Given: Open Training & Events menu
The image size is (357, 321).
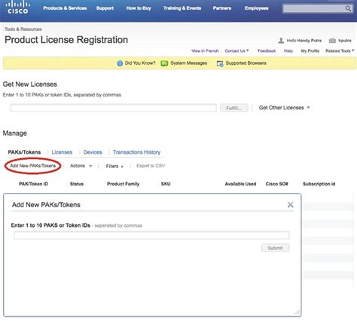Looking at the screenshot, I should pyautogui.click(x=182, y=8).
